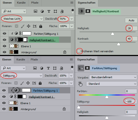The image size is (138, 120).
Task: Click the Kontrast slider handle
Action: pyautogui.click(x=119, y=44)
